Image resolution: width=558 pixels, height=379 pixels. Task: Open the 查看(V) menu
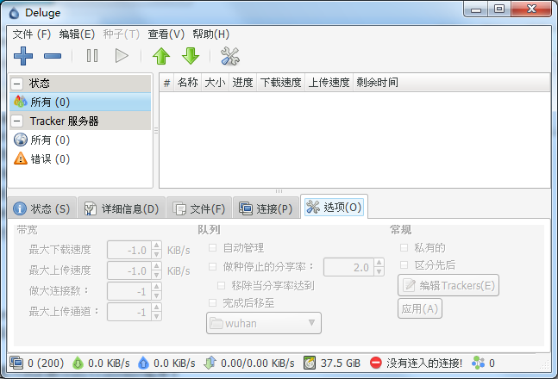tap(166, 34)
